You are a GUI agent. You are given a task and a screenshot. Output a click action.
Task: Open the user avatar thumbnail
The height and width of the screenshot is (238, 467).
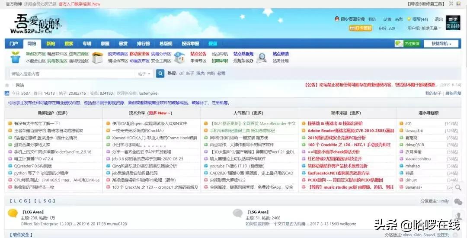[453, 23]
